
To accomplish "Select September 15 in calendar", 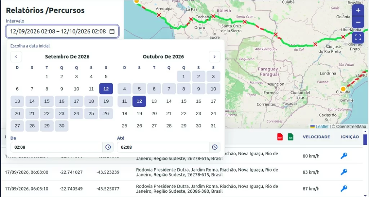I will 47,101.
